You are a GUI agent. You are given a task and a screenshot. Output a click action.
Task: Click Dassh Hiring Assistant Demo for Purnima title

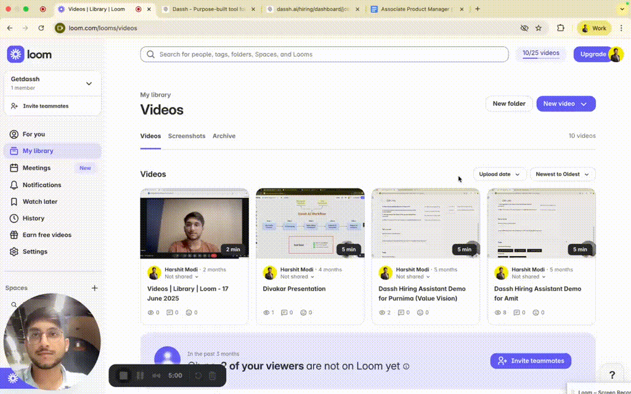tap(421, 294)
